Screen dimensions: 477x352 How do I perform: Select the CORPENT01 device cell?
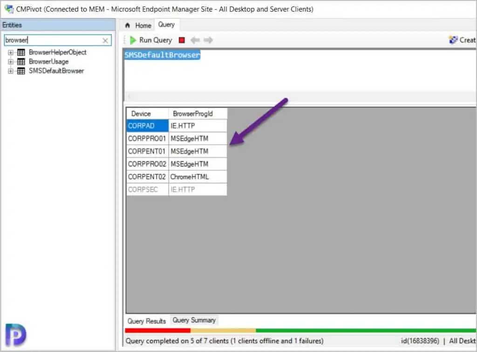click(x=147, y=152)
